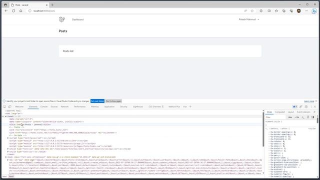The width and height of the screenshot is (320, 180).
Task: Open the Performance tab
Action: [80, 106]
